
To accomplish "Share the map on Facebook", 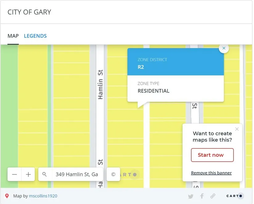I will click(x=202, y=196).
